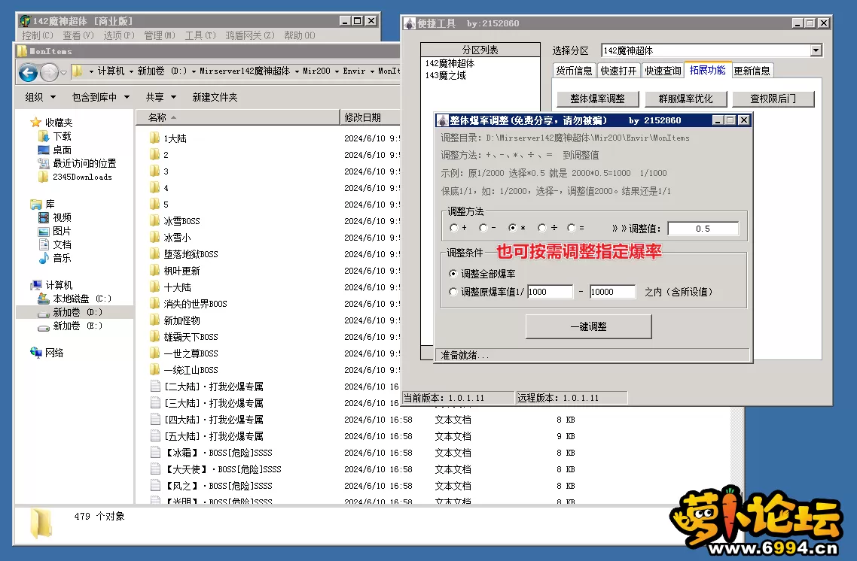Select 142魔神超体 in 分区列表
This screenshot has width=857, height=561.
(450, 63)
